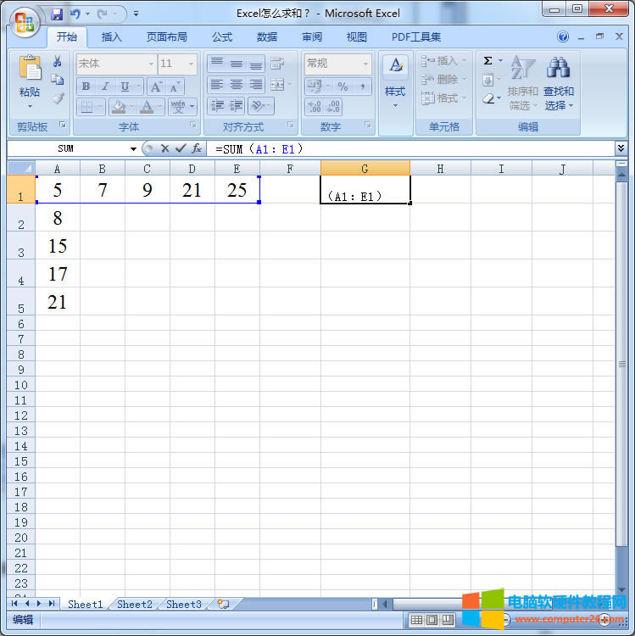Click Merge and Center icon
This screenshot has width=635, height=636.
[x=277, y=85]
